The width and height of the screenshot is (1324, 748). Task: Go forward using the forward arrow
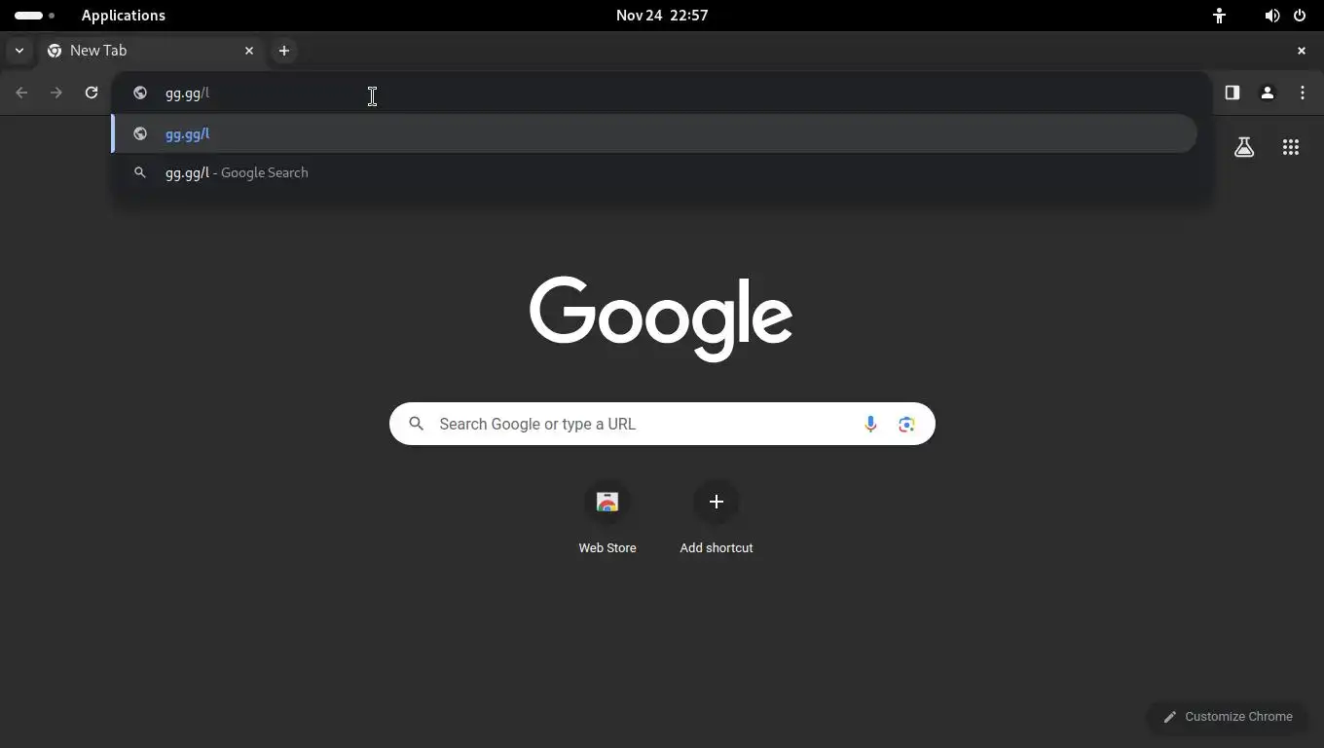[56, 93]
